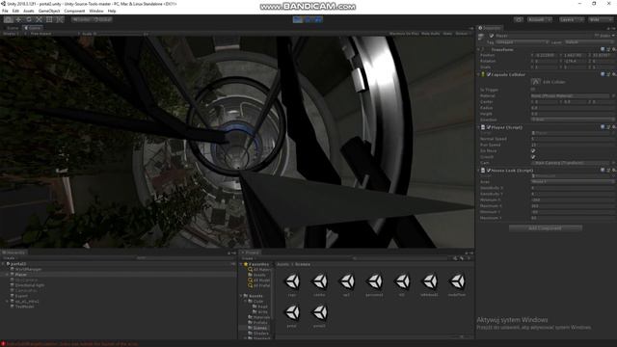The image size is (617, 347).
Task: Open the Capsule Collider help icon
Action: 603,74
